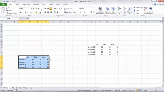Toggle Align Text Left
Viewport: 164px width, 92px height.
click(45, 12)
